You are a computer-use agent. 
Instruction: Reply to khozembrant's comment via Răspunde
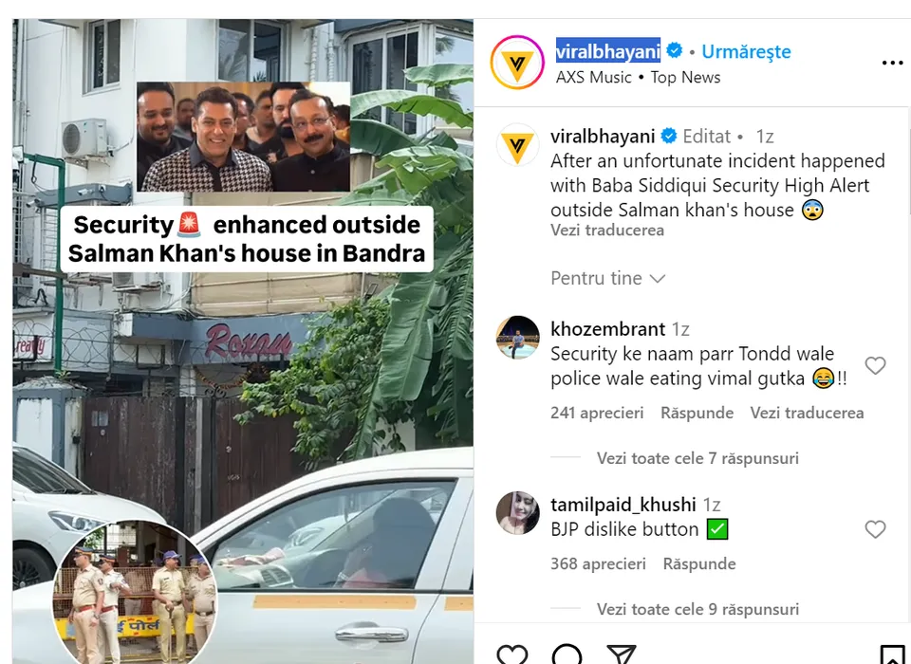coord(697,413)
